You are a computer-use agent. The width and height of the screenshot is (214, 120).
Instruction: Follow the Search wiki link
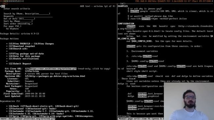pos(18,49)
